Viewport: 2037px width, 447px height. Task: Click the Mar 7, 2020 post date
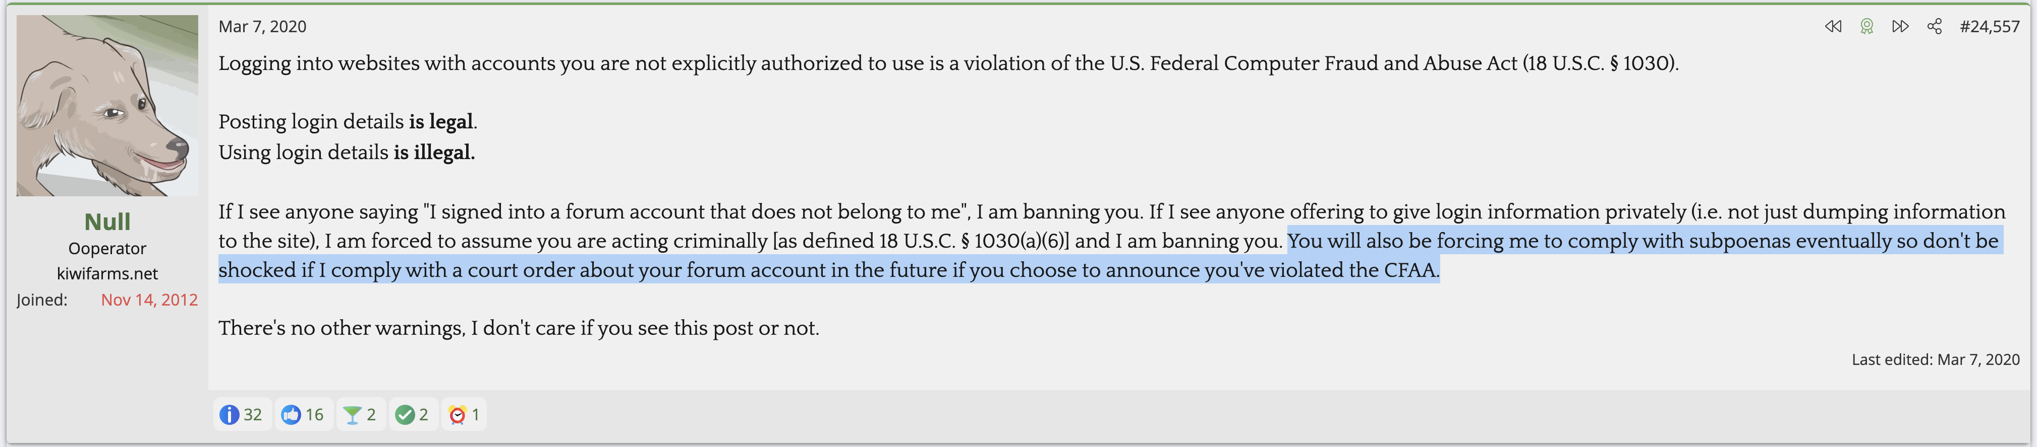tap(262, 27)
